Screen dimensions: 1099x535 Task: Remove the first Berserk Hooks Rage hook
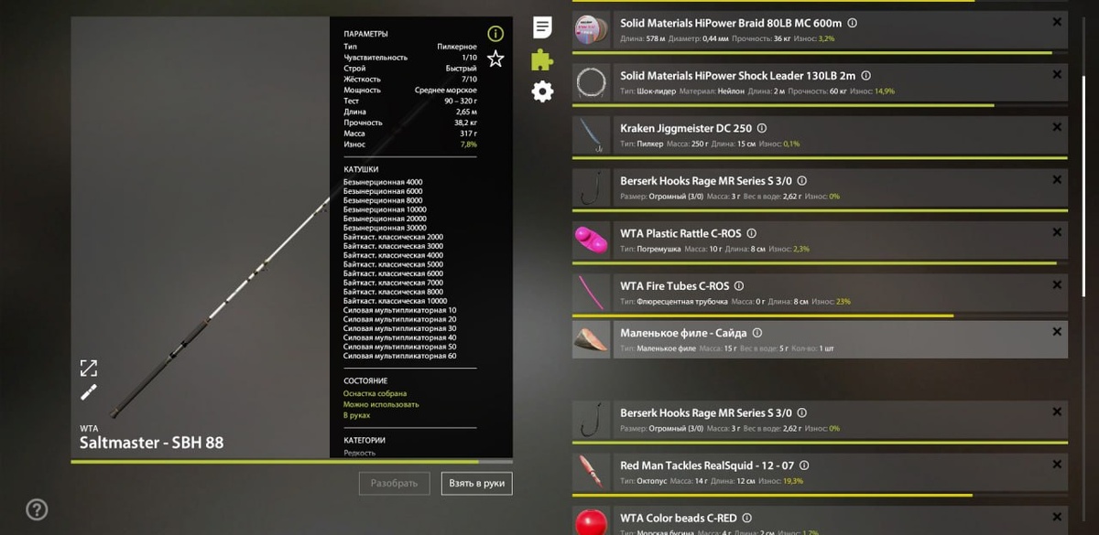point(1057,180)
